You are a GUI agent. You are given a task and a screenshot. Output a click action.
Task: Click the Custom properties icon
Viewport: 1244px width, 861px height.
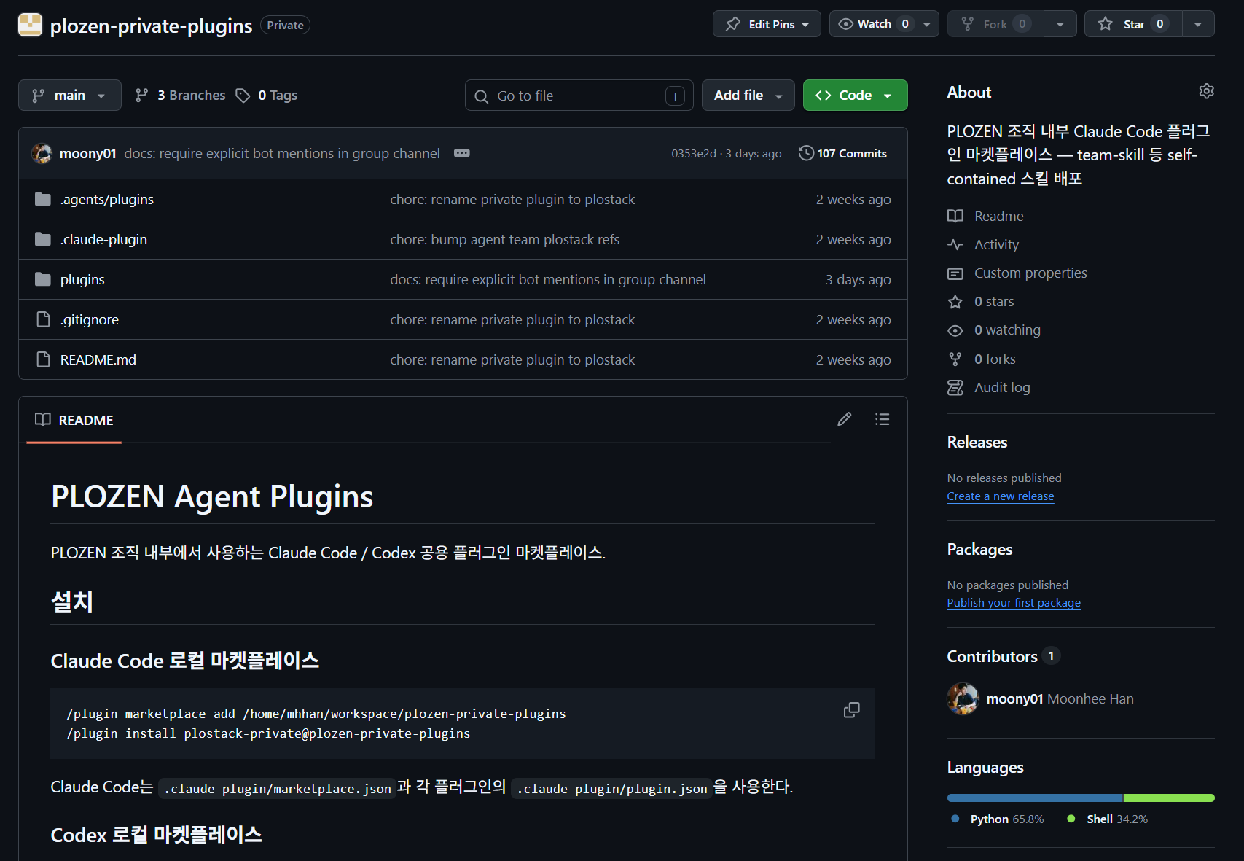[955, 273]
